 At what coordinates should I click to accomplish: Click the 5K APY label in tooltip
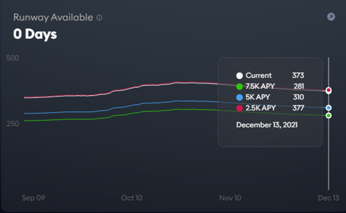[258, 97]
